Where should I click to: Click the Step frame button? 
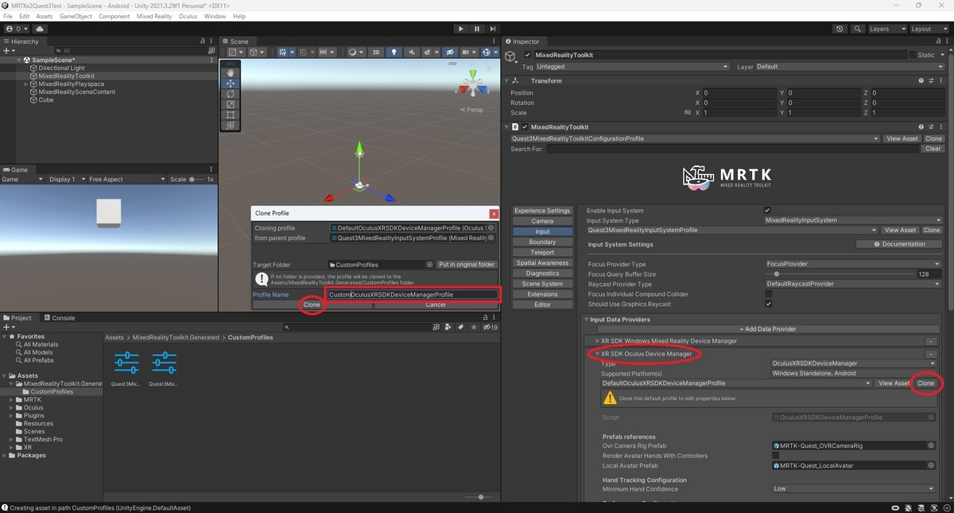[494, 29]
